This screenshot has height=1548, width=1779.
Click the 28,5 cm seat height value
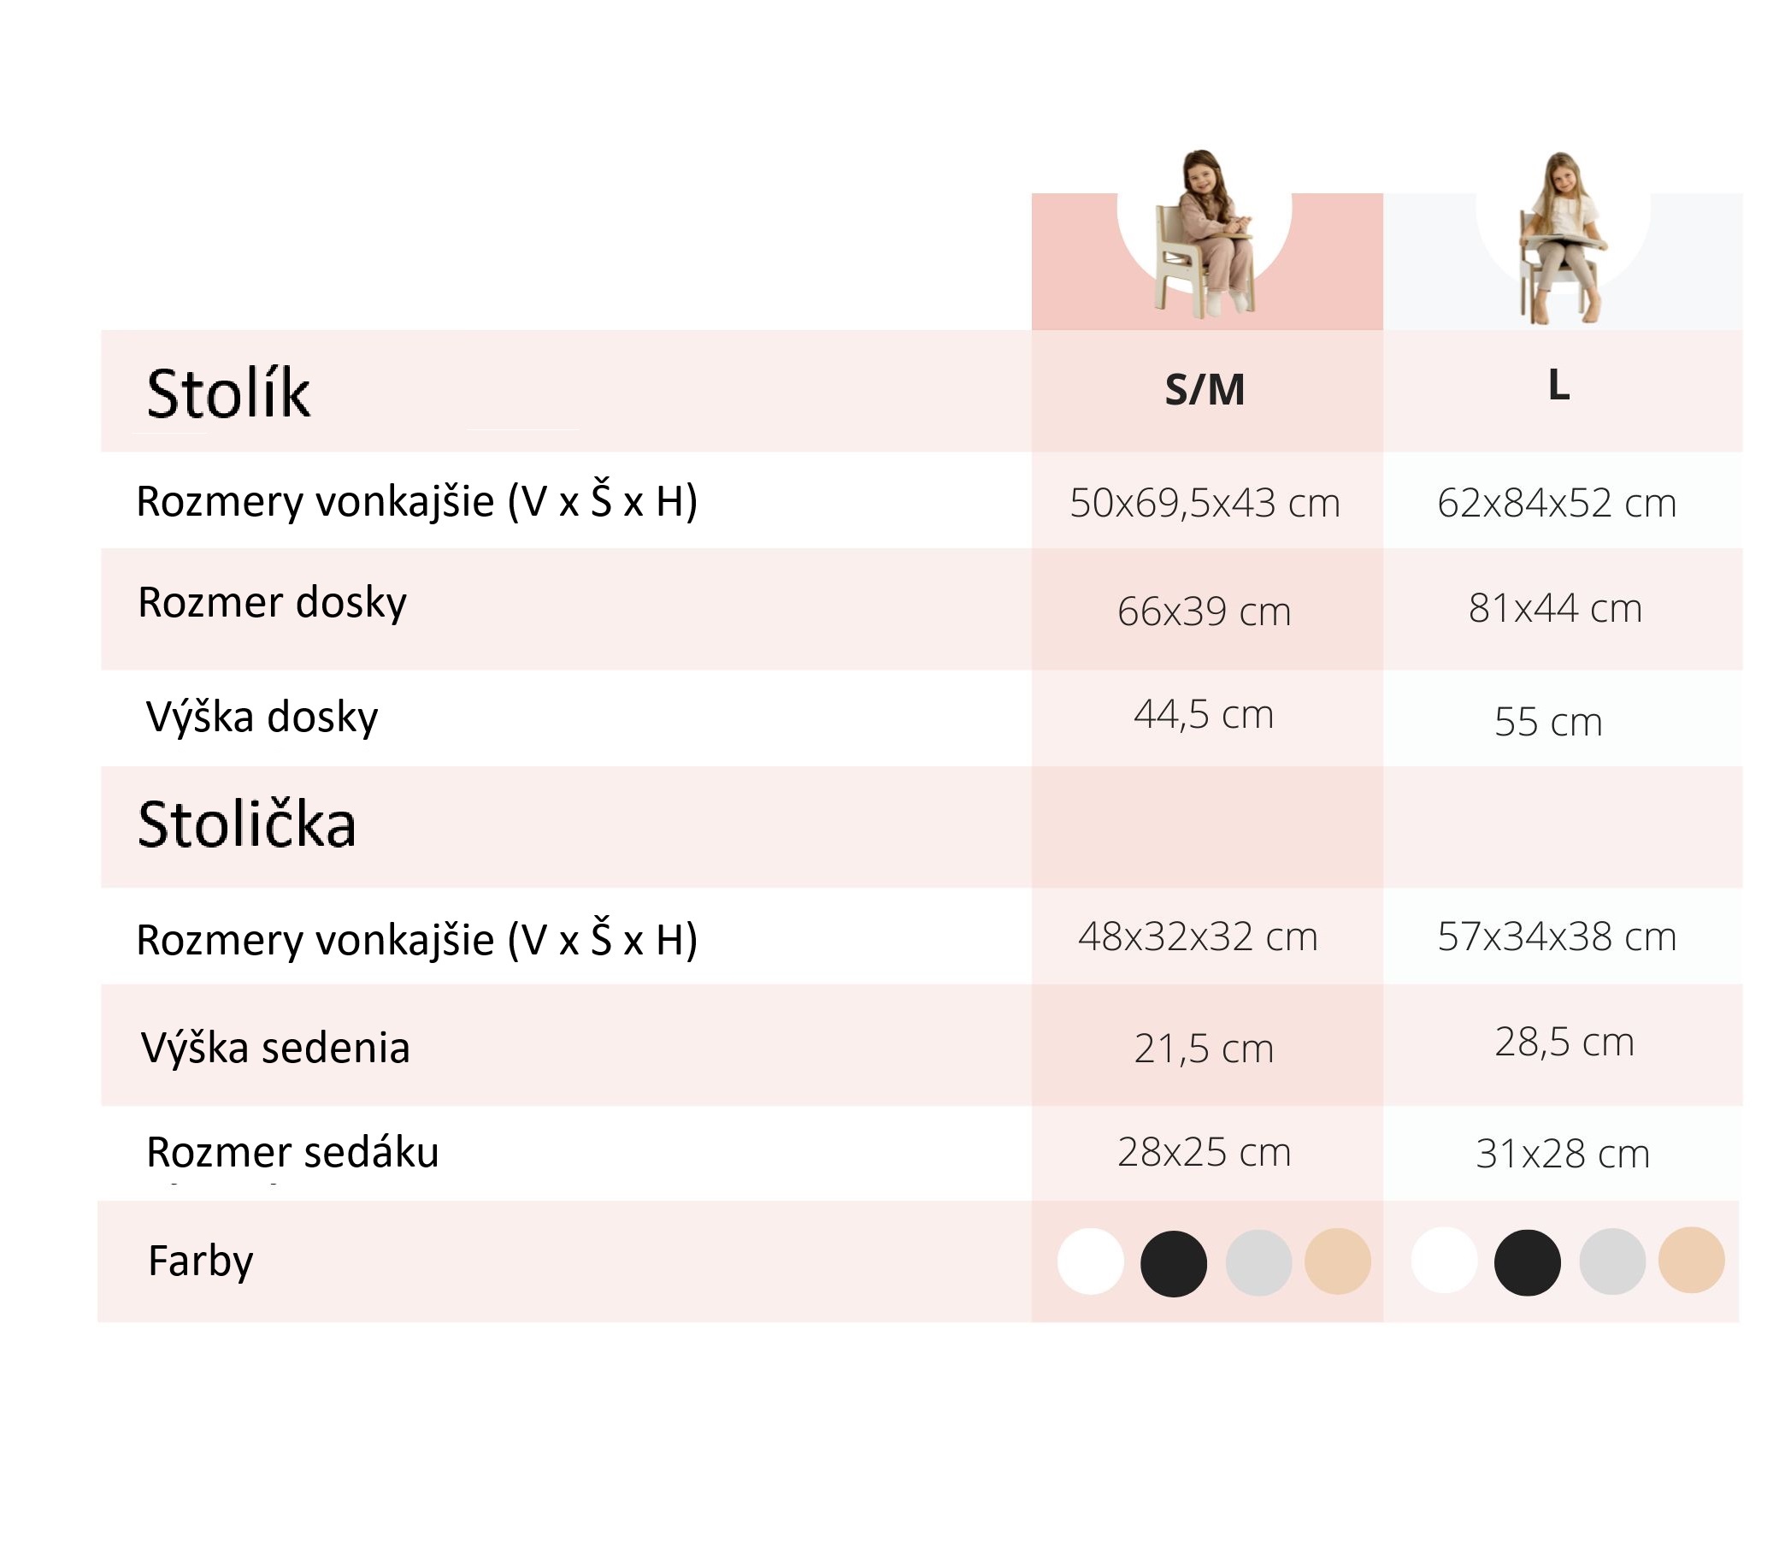[x=1564, y=1042]
